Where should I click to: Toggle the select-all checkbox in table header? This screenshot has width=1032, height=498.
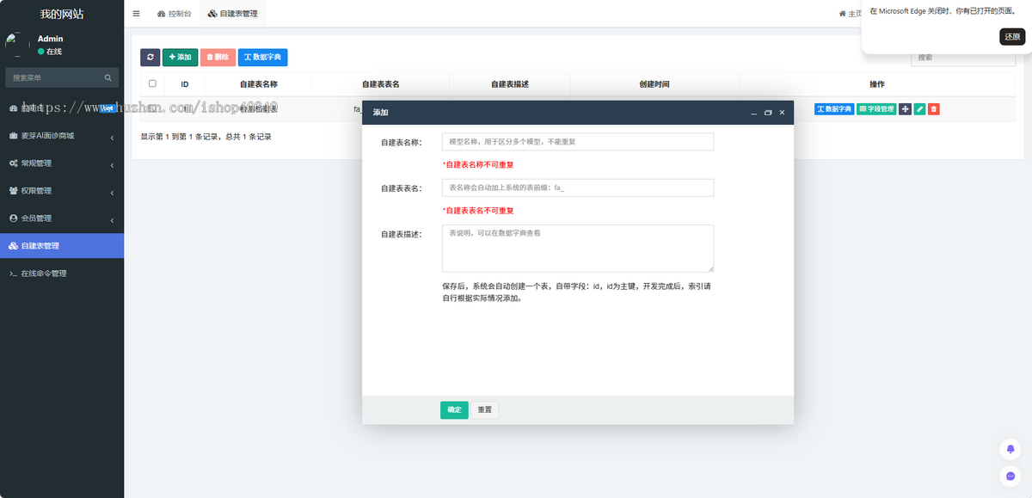(152, 84)
